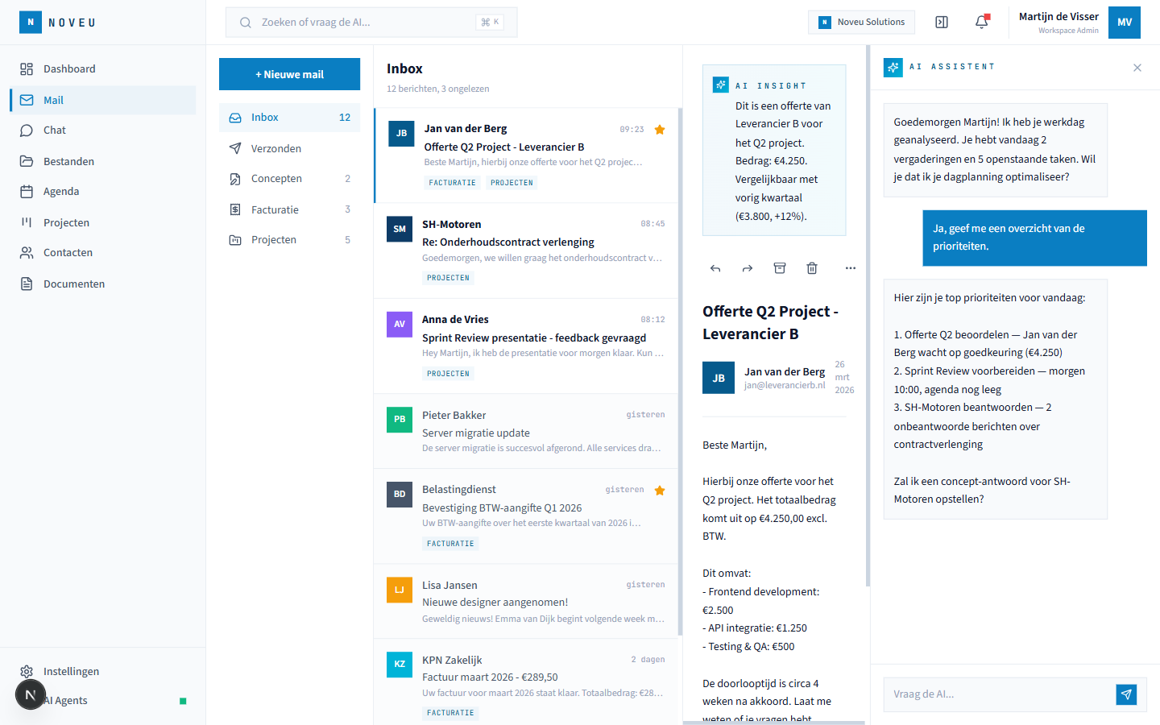The image size is (1160, 725).
Task: Go to Agenda in the sidebar
Action: pyautogui.click(x=61, y=192)
